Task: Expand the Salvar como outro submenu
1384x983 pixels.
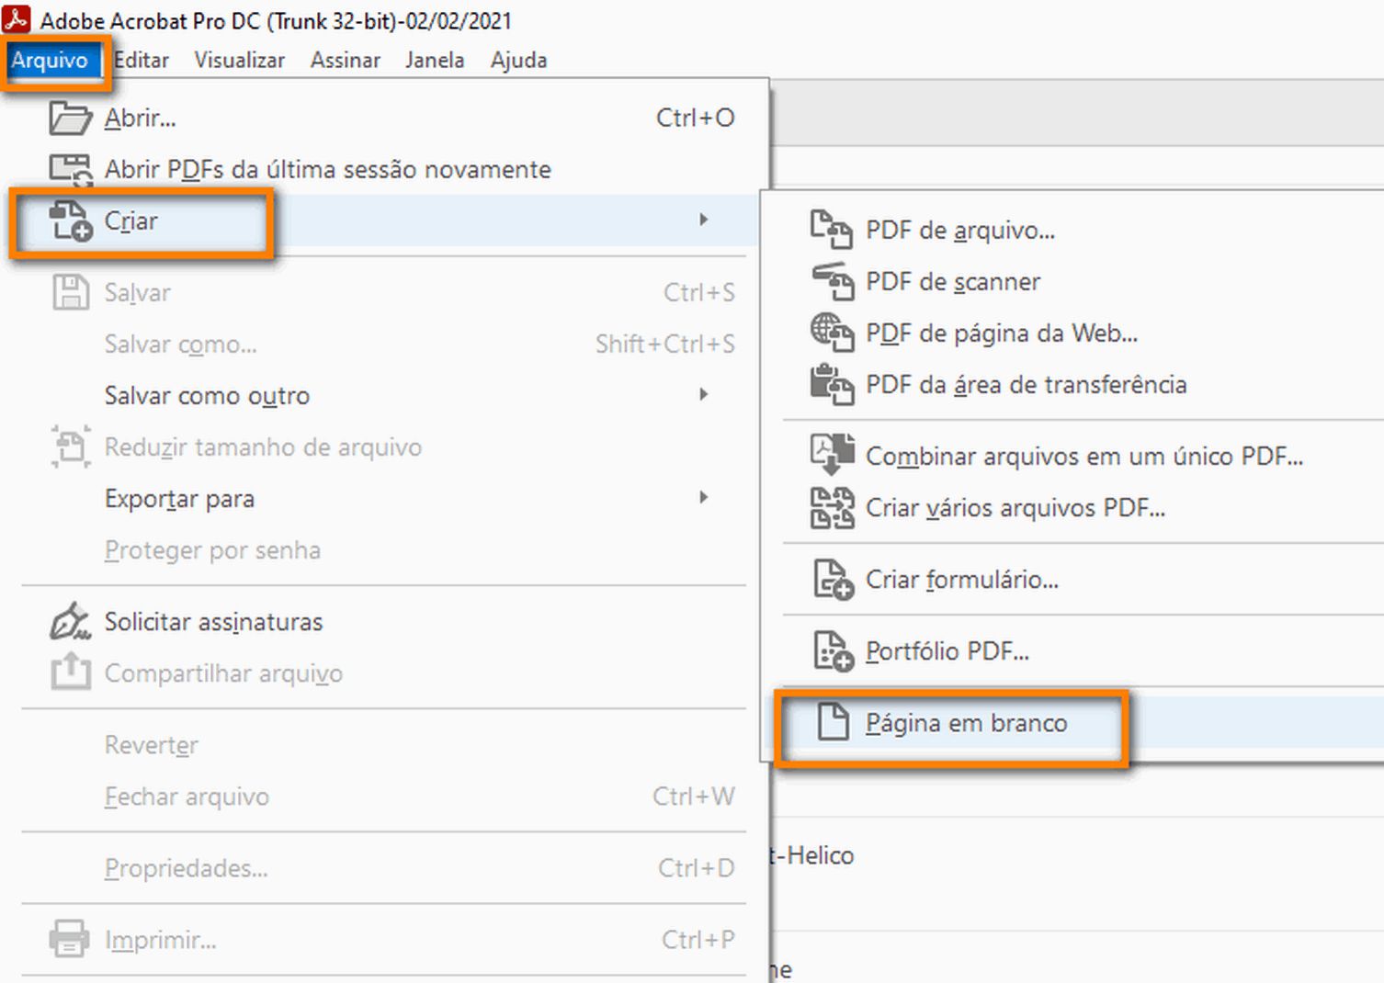Action: (x=704, y=394)
